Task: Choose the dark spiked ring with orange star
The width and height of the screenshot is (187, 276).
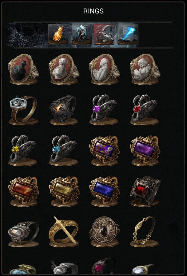Action: pos(64,110)
